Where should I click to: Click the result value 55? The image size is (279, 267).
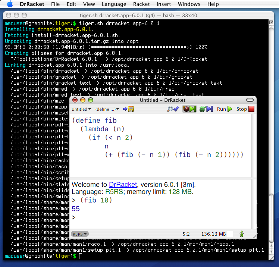point(76,209)
